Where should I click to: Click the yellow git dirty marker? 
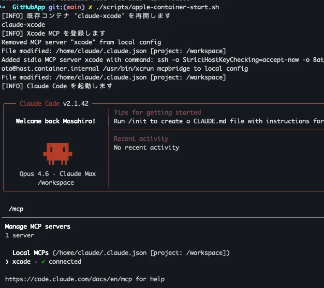(90, 7)
